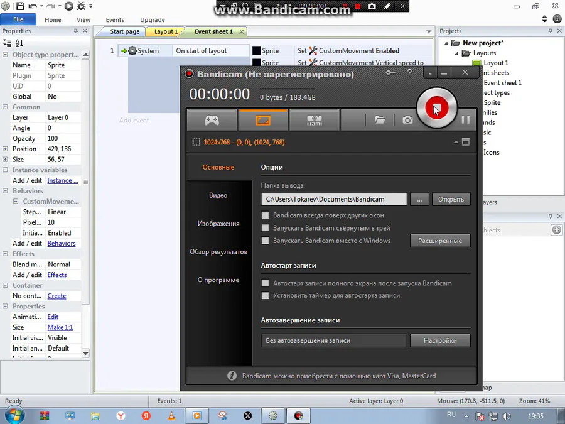Screen dimensions: 565x424
Task: Open the 'Основные' settings tab
Action: pos(218,167)
